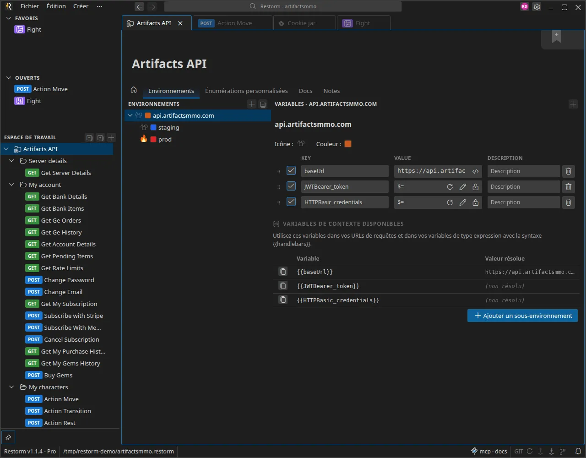Delete the baseUrl variable
Screen dimensions: 586x458
point(569,171)
